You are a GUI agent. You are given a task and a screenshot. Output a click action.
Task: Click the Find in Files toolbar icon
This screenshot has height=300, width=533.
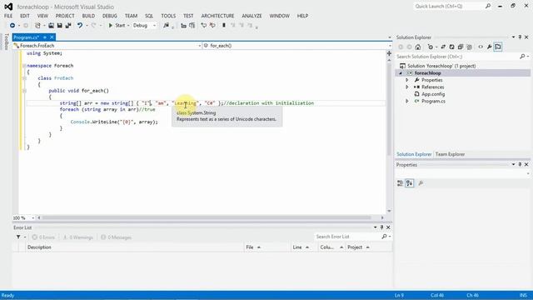tap(167, 26)
